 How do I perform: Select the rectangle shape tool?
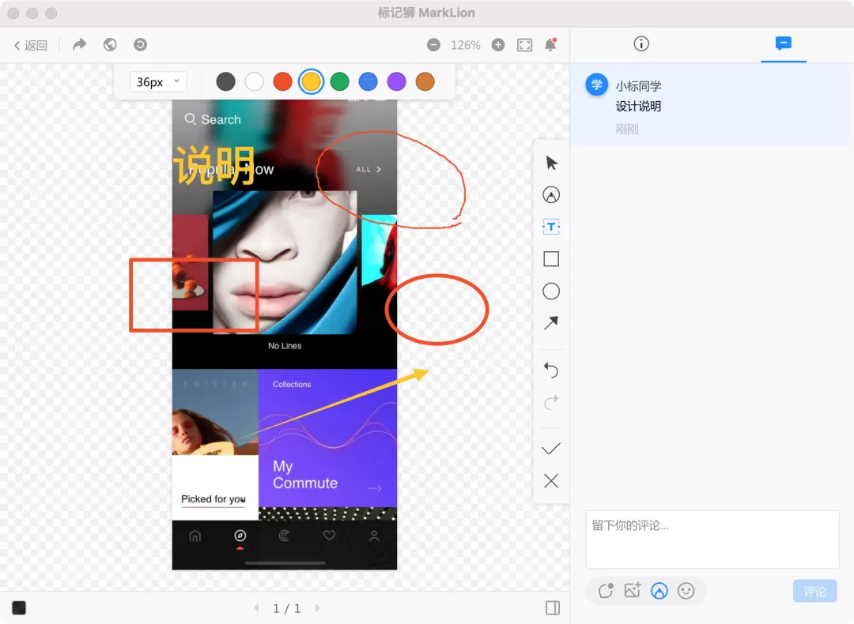point(551,259)
